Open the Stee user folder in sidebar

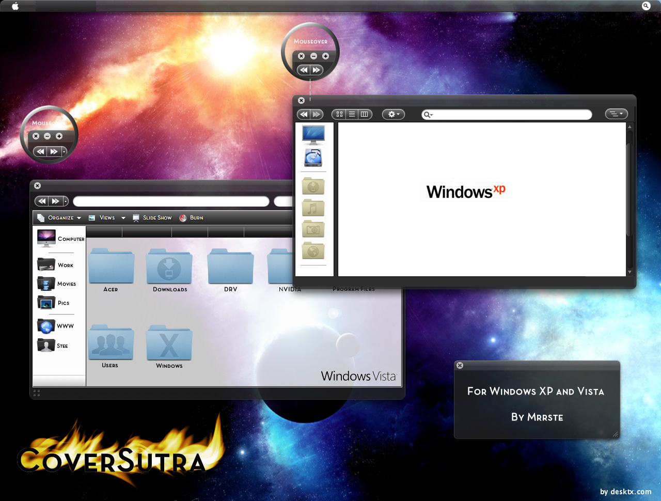pyautogui.click(x=52, y=346)
